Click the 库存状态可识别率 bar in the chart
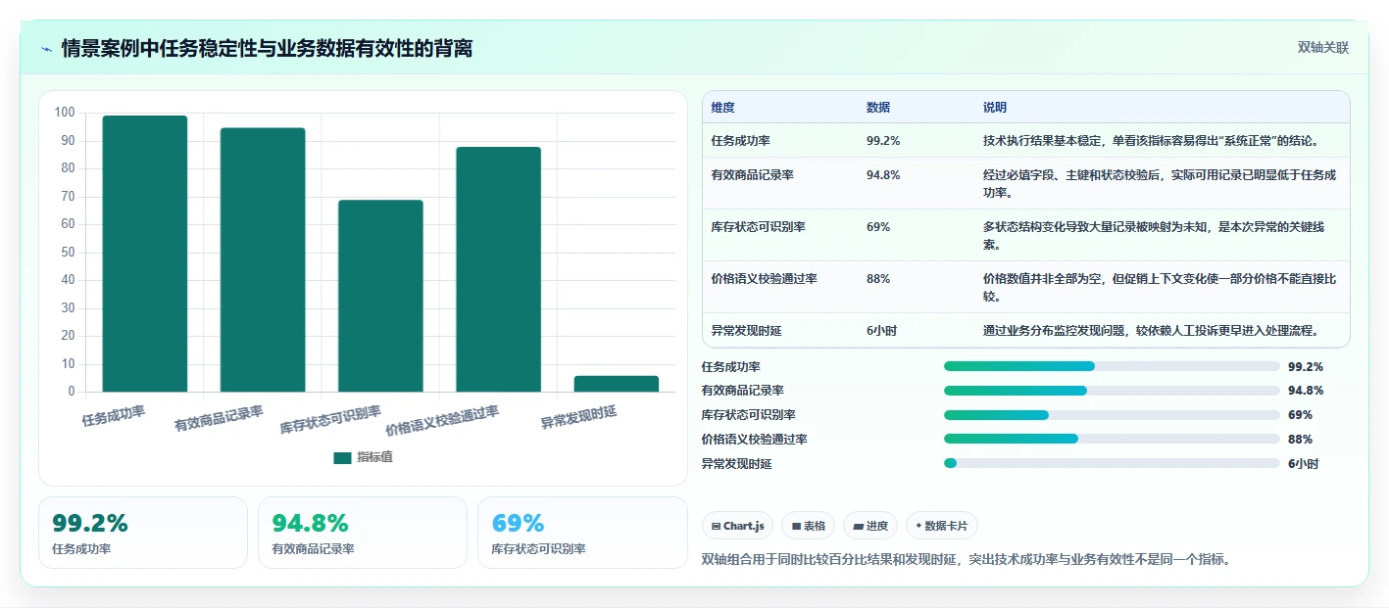This screenshot has height=608, width=1389. (x=380, y=296)
